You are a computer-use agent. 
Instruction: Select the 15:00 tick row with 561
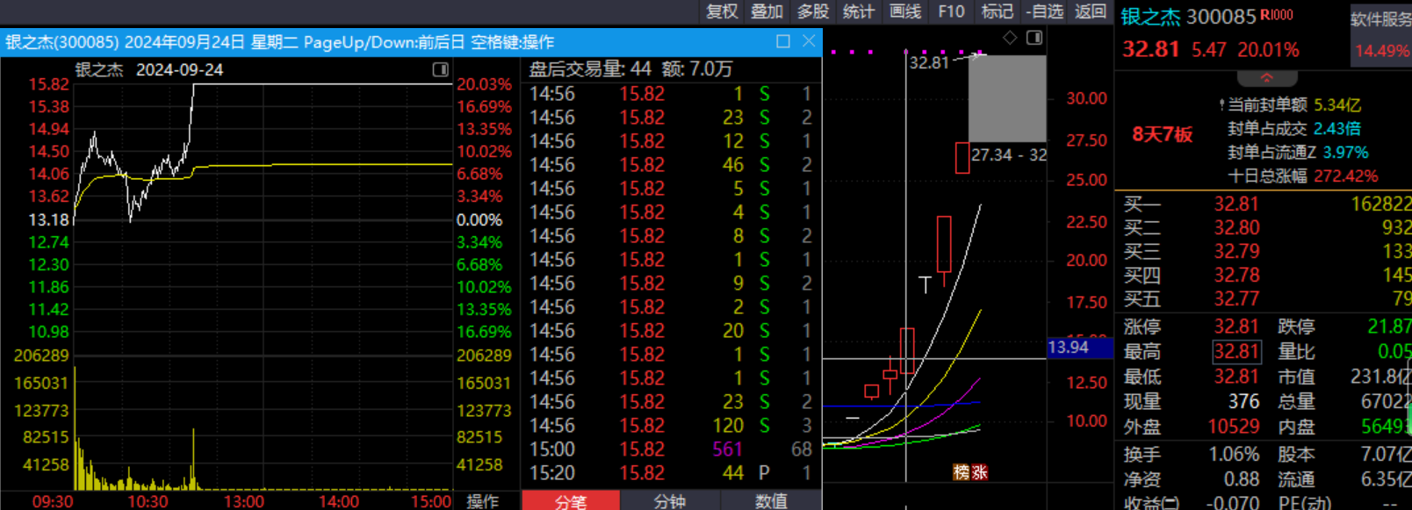[671, 449]
